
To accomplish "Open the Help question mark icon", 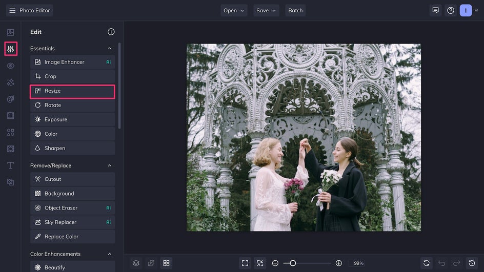I will point(451,10).
